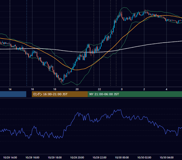
Task: Click the 10/29 14:00 date label
Action: coord(10,157)
